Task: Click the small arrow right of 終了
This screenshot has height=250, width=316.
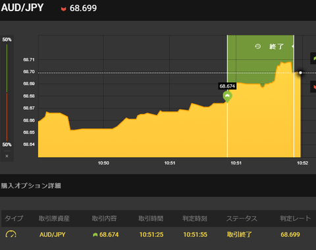Action: [292, 46]
